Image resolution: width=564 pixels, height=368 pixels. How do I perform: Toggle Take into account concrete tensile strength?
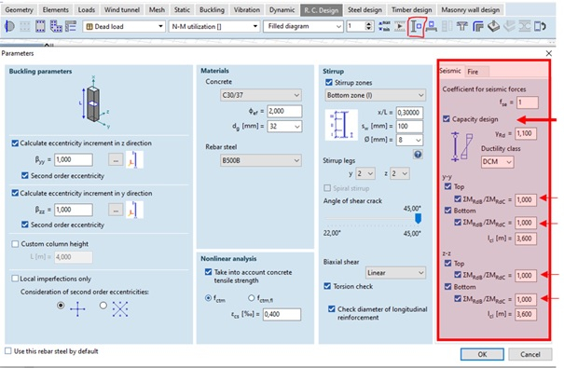(x=208, y=272)
